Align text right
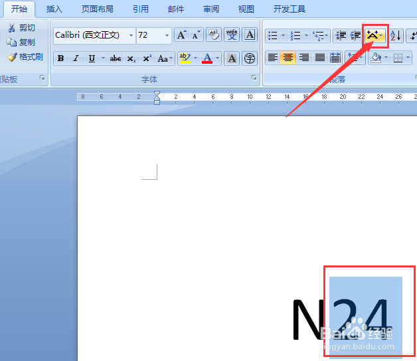This screenshot has height=361, width=417. coord(303,58)
